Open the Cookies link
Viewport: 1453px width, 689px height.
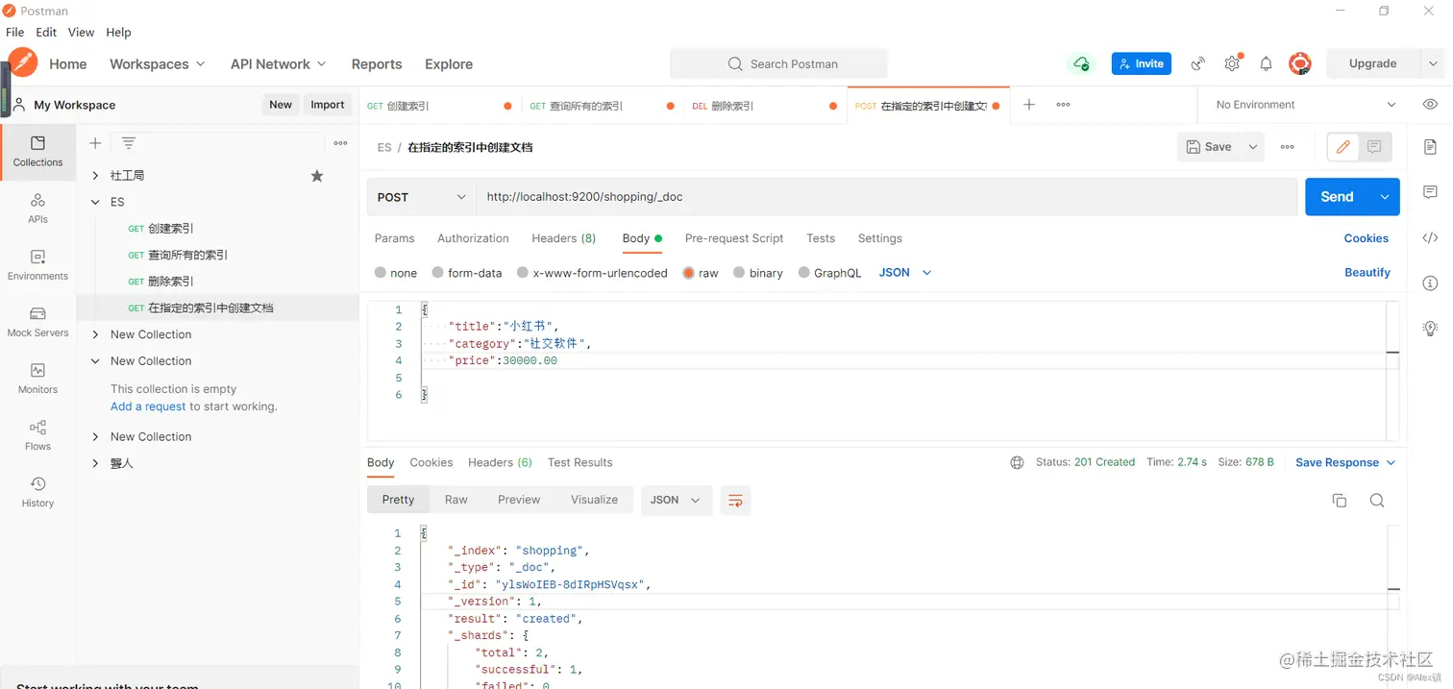click(x=1366, y=238)
